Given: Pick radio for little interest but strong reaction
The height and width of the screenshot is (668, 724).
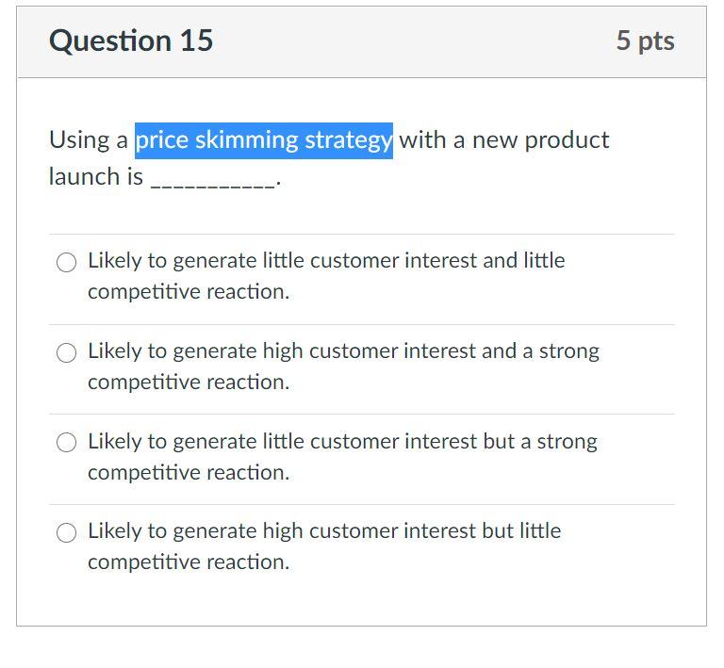Looking at the screenshot, I should [x=66, y=443].
